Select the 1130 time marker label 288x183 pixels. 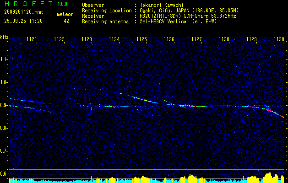click(279, 39)
